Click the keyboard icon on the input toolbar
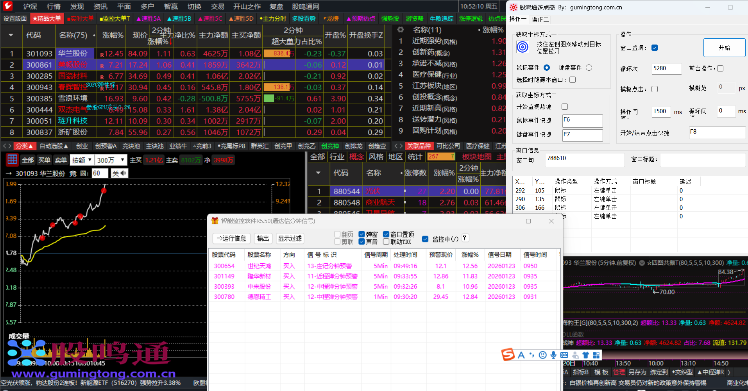The width and height of the screenshot is (748, 391). coord(564,355)
